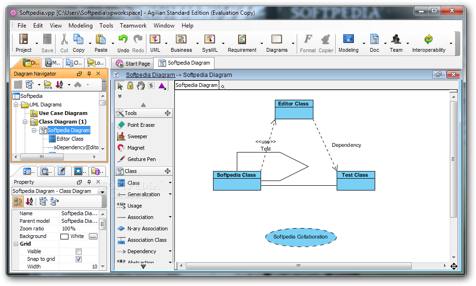476x286 pixels.
Task: Select the Test Class box on canvas
Action: click(356, 181)
